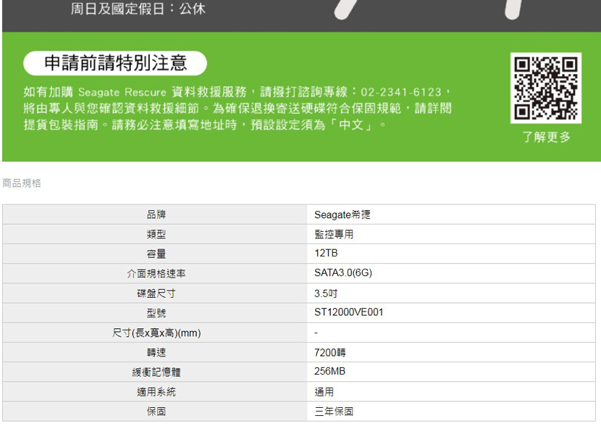This screenshot has height=426, width=601.
Task: Select the 類型 label cell
Action: 155,234
